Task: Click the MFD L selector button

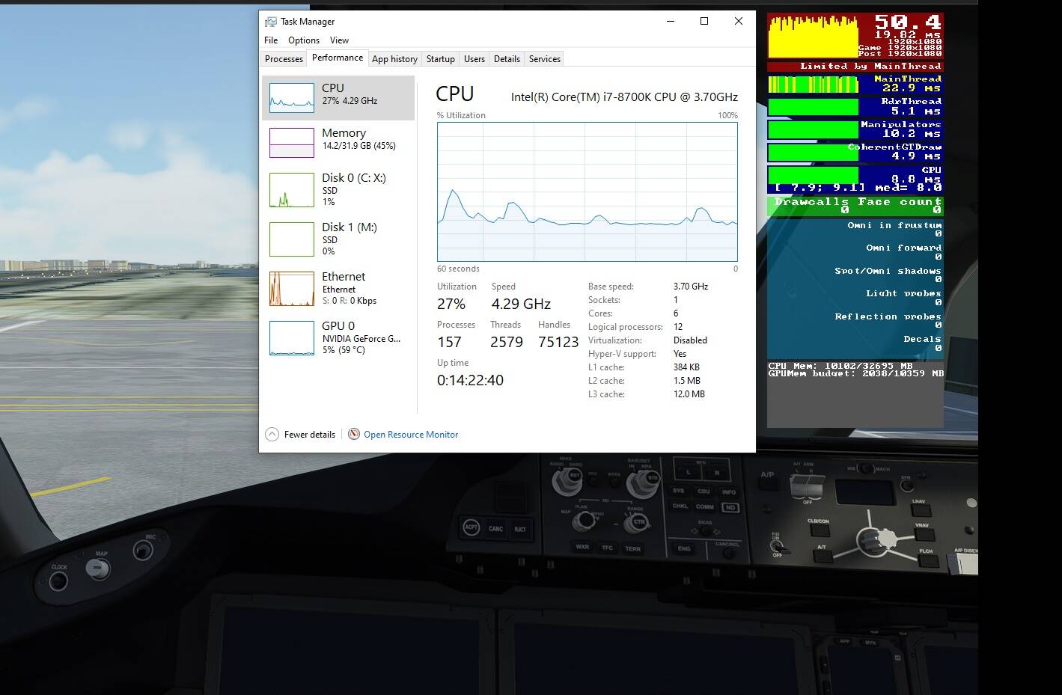Action: [x=688, y=472]
